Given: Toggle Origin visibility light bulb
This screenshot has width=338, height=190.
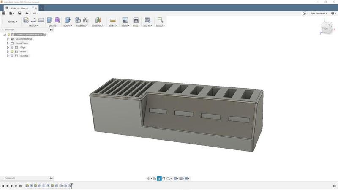Looking at the screenshot, I should [x=12, y=47].
